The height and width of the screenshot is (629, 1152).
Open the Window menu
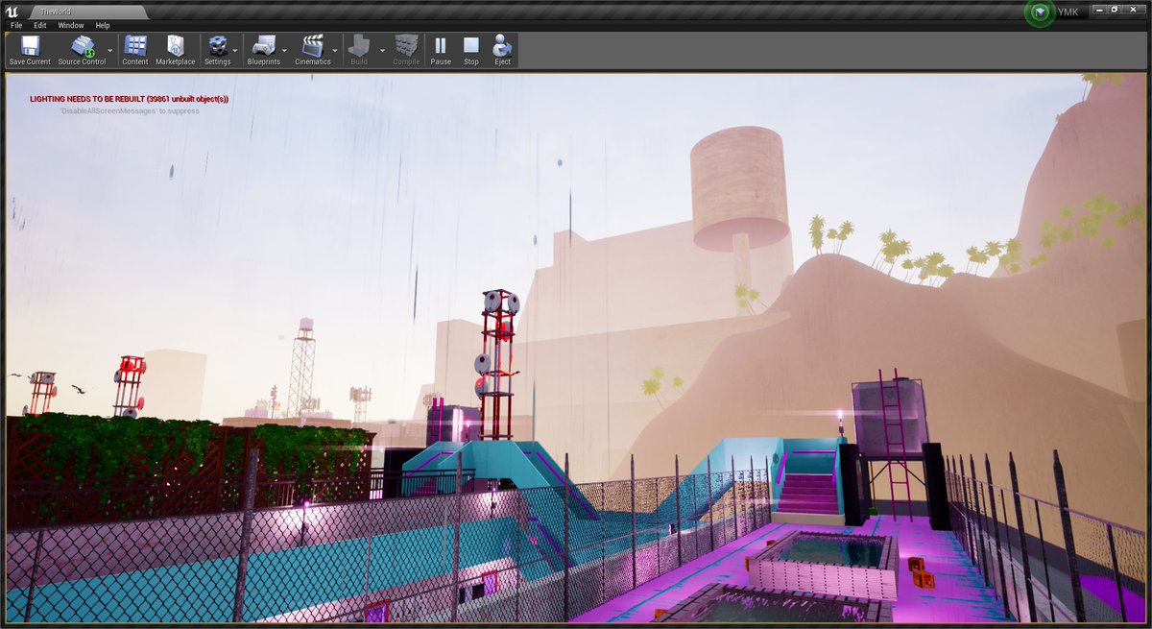[71, 25]
